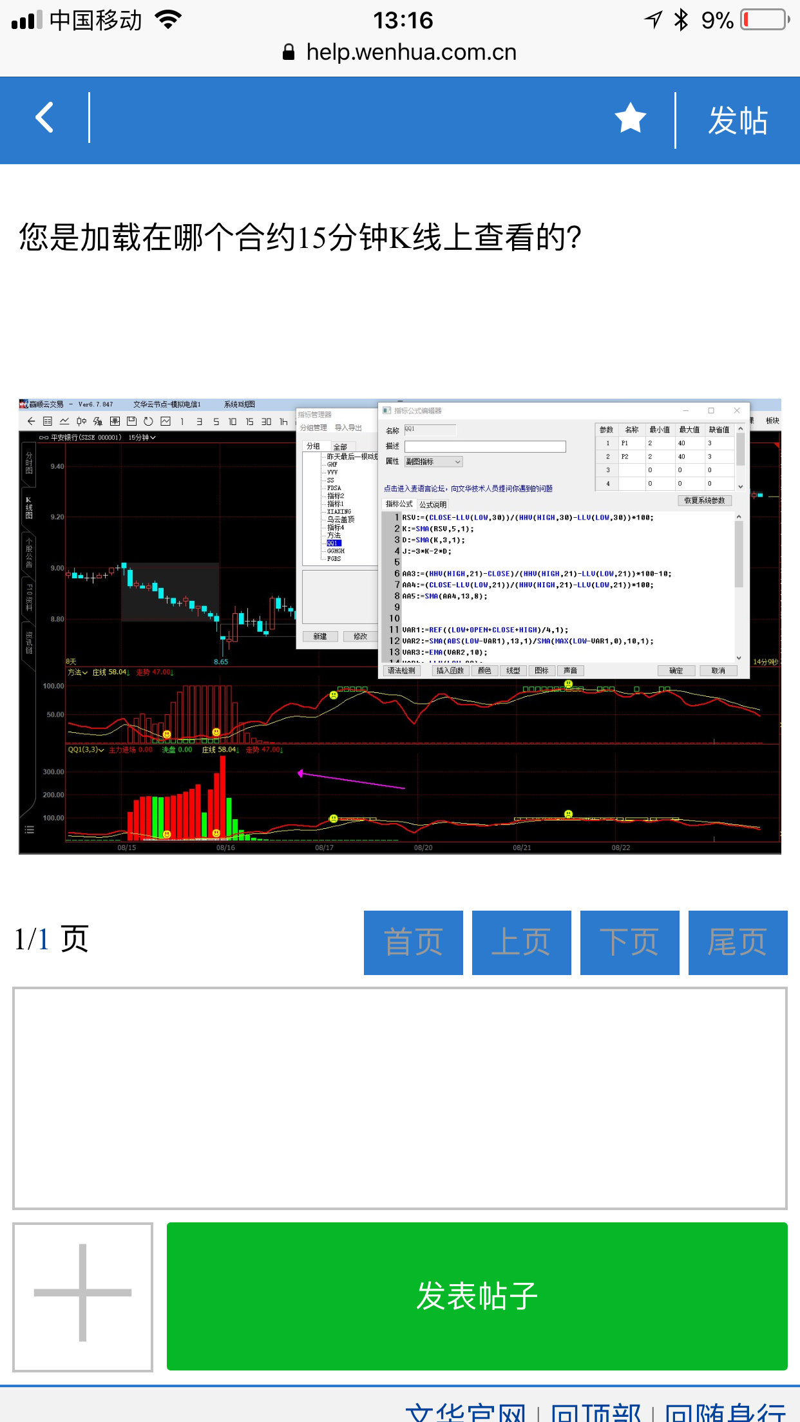Select the 15-minute period button
The height and width of the screenshot is (1422, 800).
(249, 422)
